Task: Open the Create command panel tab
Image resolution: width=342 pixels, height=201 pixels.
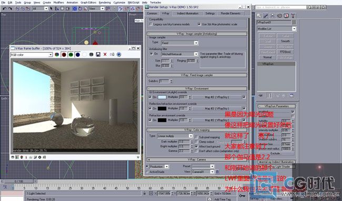Action: click(x=259, y=15)
